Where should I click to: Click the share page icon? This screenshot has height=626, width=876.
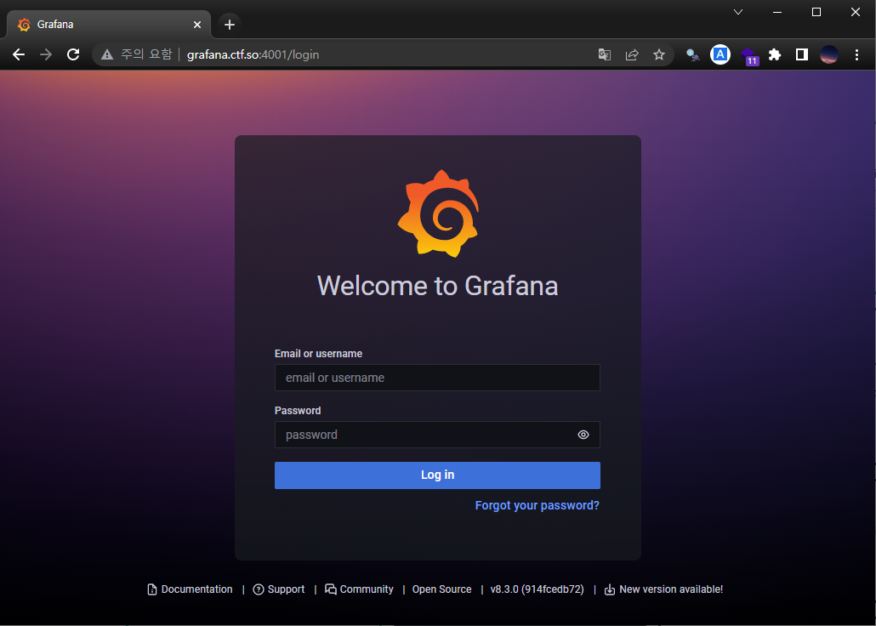(632, 54)
